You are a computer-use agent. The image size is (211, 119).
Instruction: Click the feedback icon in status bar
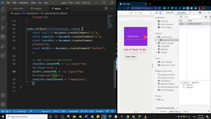click(107, 111)
